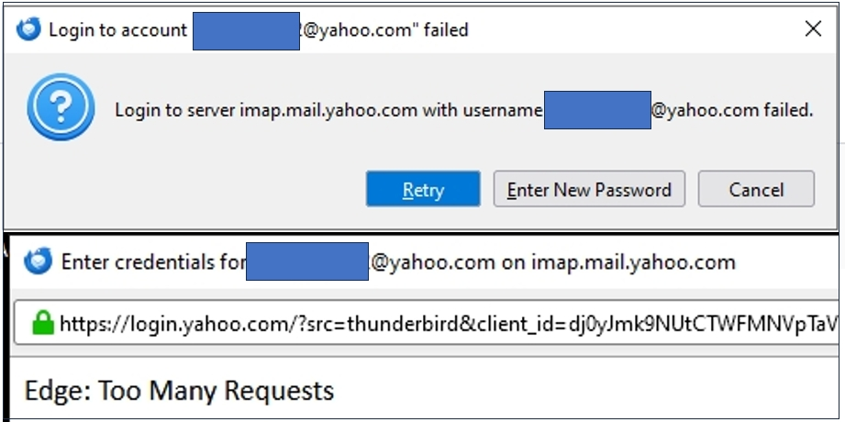Click redacted username in credentials window title

306,262
